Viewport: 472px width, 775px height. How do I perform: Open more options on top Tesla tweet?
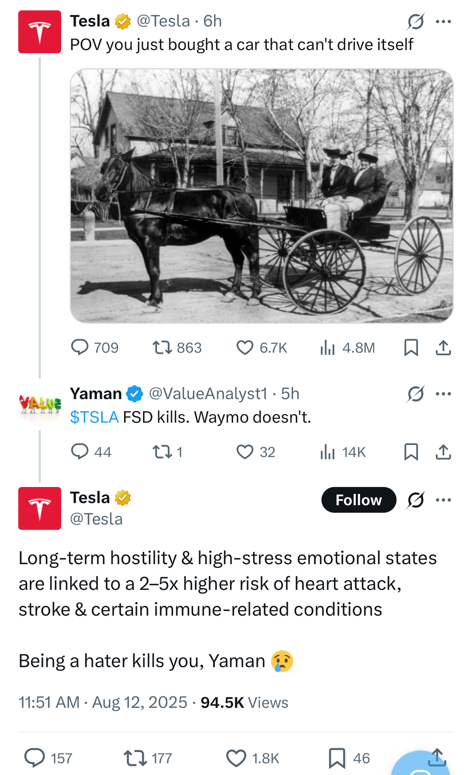click(x=443, y=22)
